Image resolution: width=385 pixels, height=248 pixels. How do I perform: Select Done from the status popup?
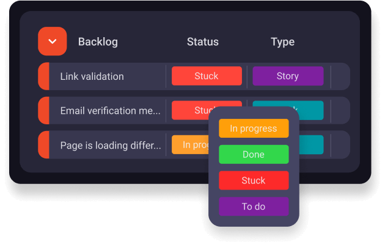(x=253, y=155)
